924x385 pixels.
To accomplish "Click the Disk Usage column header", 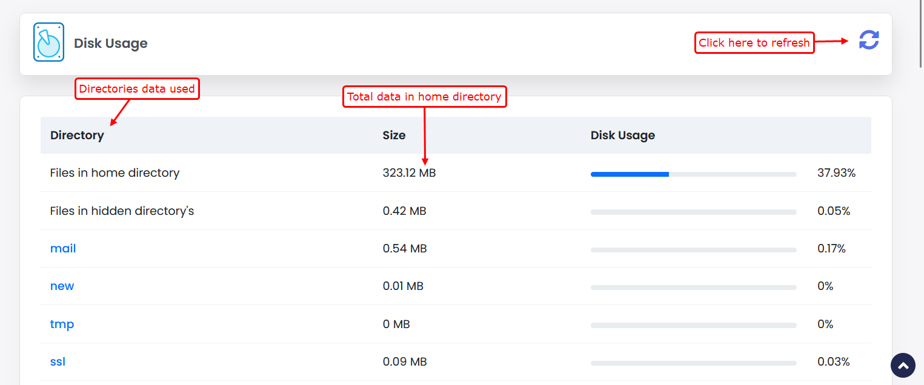I will [622, 136].
